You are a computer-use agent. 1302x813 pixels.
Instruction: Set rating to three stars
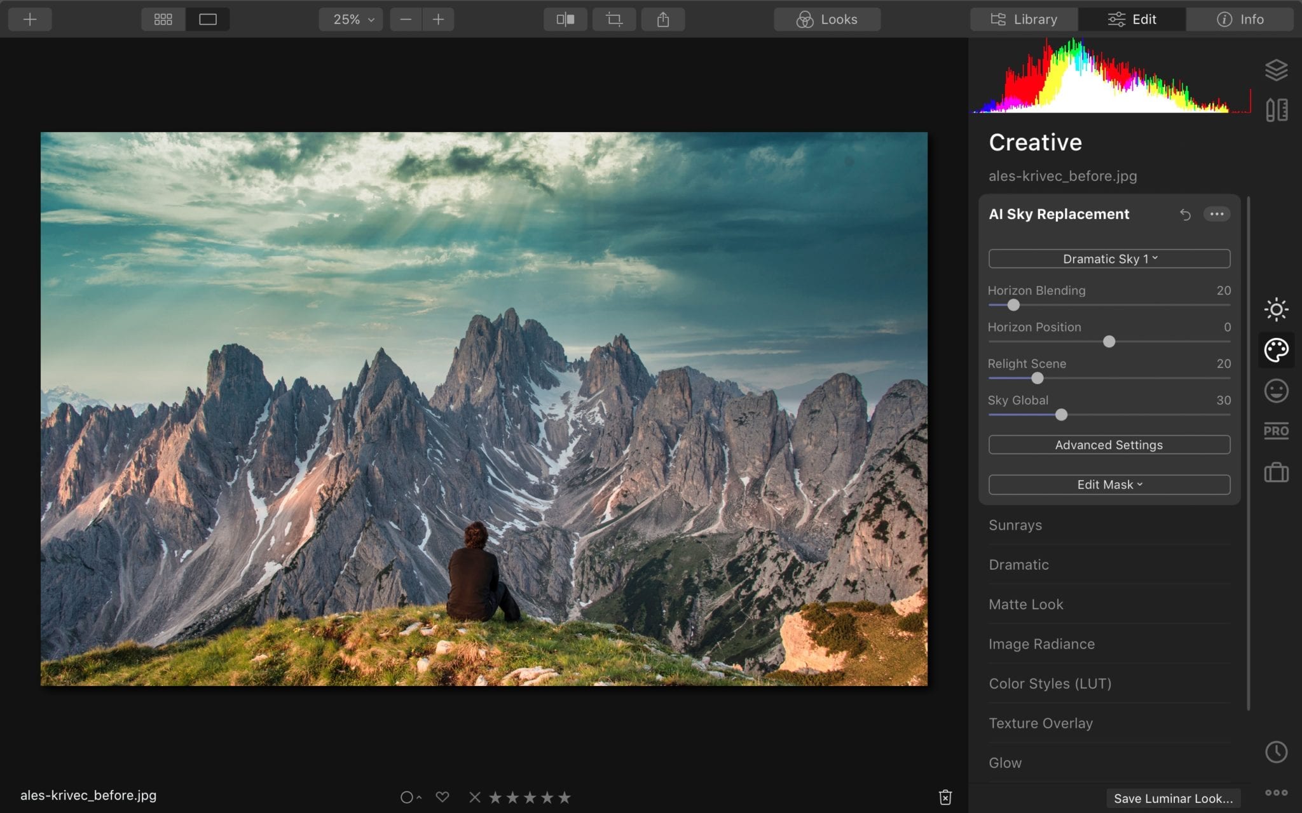(530, 796)
